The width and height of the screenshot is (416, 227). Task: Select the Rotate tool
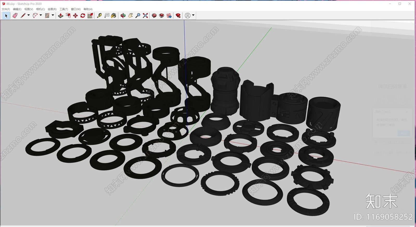click(83, 16)
